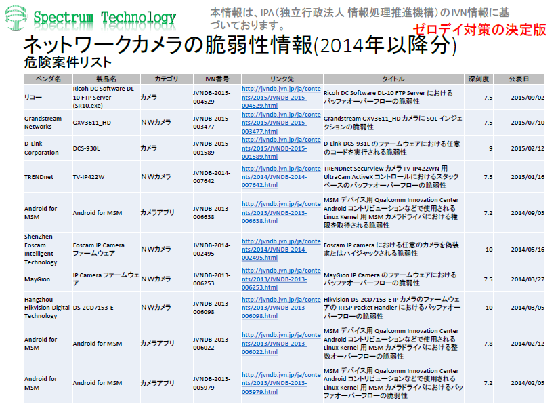Screen dimensions: 558x419
Task: Select the 2014/02/12 publication date
Action: tap(528, 344)
